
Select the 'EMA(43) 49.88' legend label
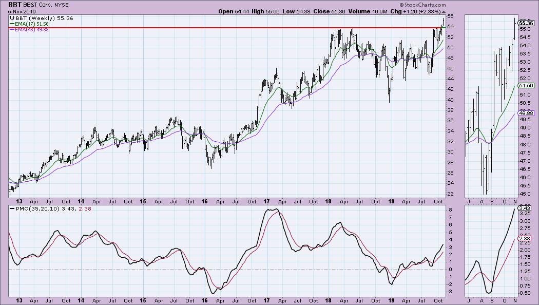32,30
